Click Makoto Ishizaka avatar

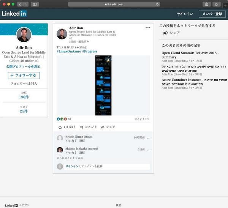coord(60,150)
